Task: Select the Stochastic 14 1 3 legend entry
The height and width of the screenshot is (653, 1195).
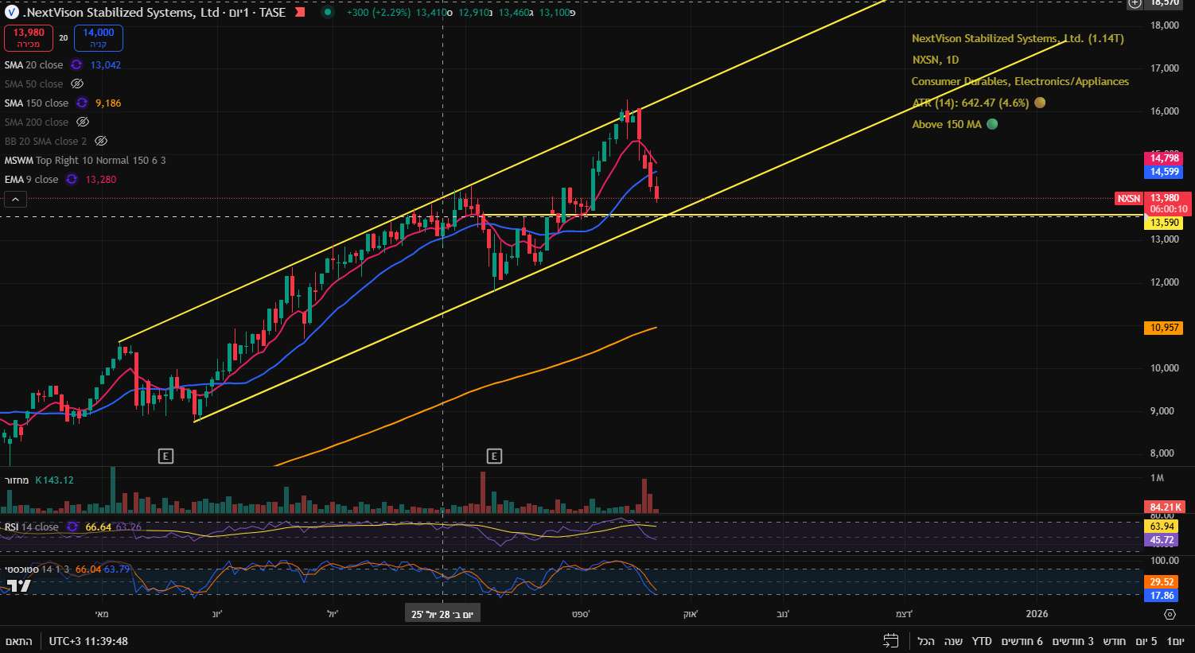Action: click(x=37, y=569)
